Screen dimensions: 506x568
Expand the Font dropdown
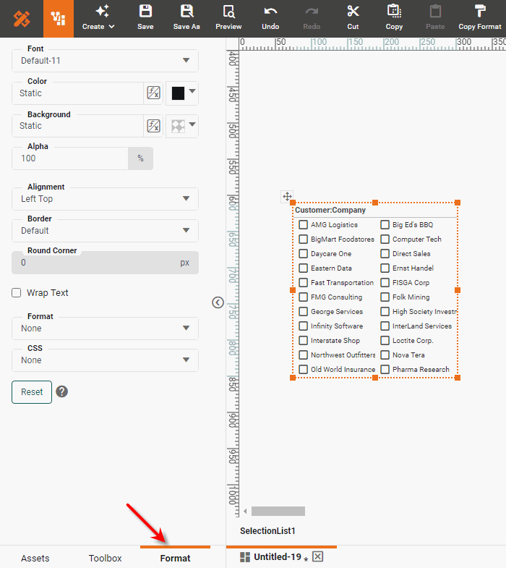(x=105, y=60)
